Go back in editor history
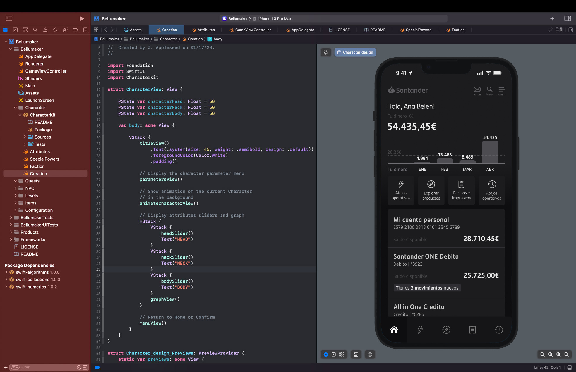 click(x=106, y=30)
